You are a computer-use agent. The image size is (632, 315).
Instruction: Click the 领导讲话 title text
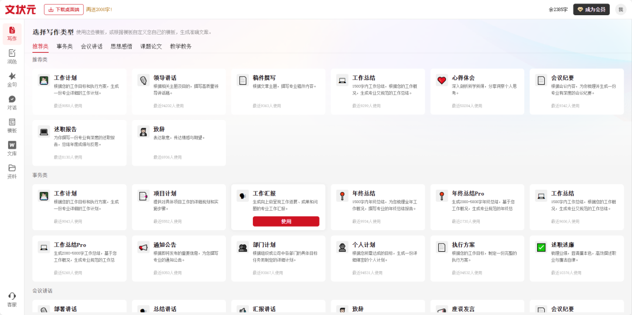[x=165, y=78]
